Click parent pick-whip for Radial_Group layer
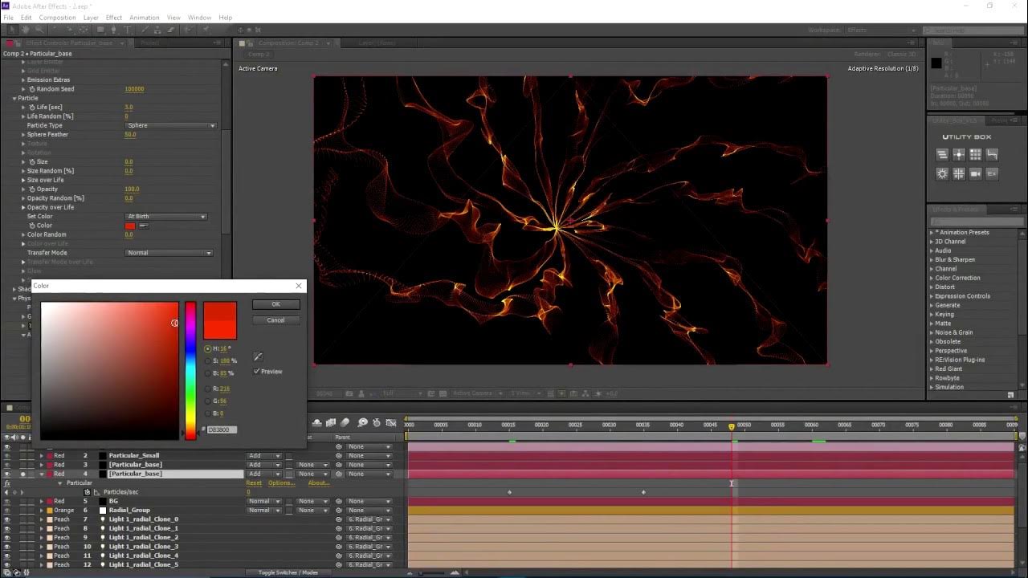The width and height of the screenshot is (1028, 578). pyautogui.click(x=338, y=511)
